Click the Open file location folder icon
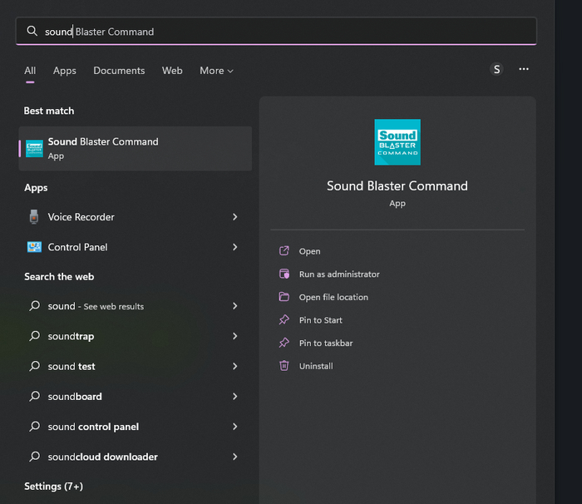Image resolution: width=582 pixels, height=504 pixels. click(284, 297)
